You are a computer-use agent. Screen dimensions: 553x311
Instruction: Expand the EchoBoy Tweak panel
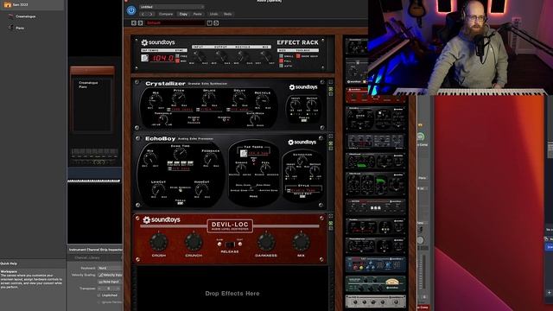tap(181, 203)
